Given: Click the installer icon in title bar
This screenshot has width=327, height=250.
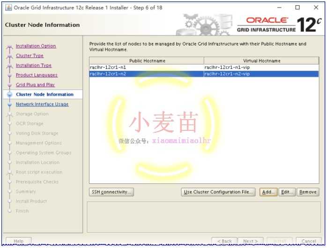Looking at the screenshot, I should coord(8,8).
